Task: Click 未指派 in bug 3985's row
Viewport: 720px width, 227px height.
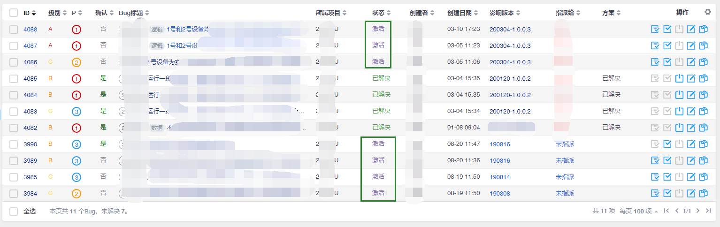Action: [x=565, y=177]
